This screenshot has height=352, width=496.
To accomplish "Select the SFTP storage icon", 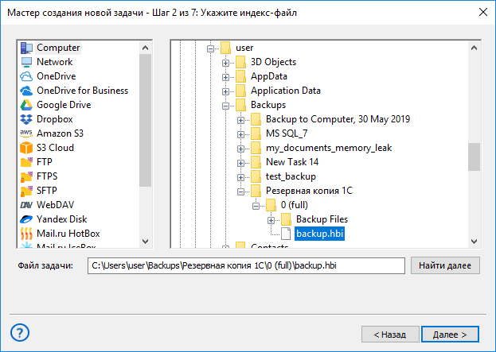I will (x=26, y=191).
